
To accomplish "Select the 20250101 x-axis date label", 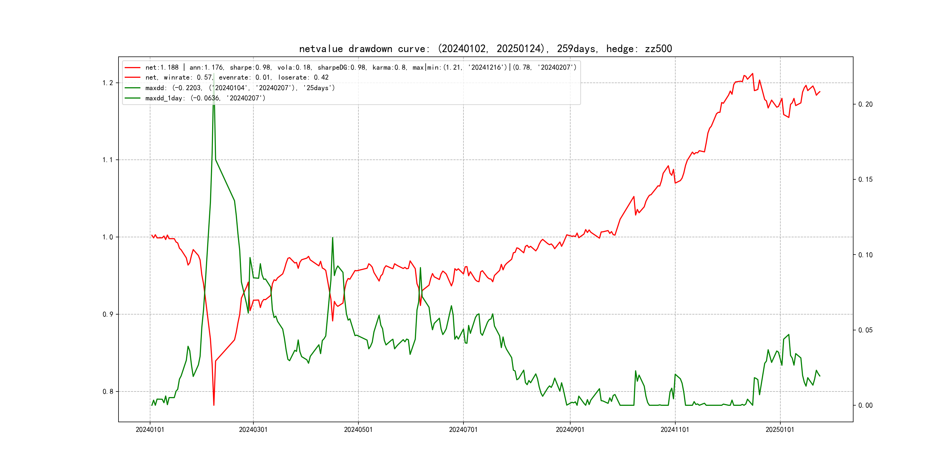I will coord(780,430).
